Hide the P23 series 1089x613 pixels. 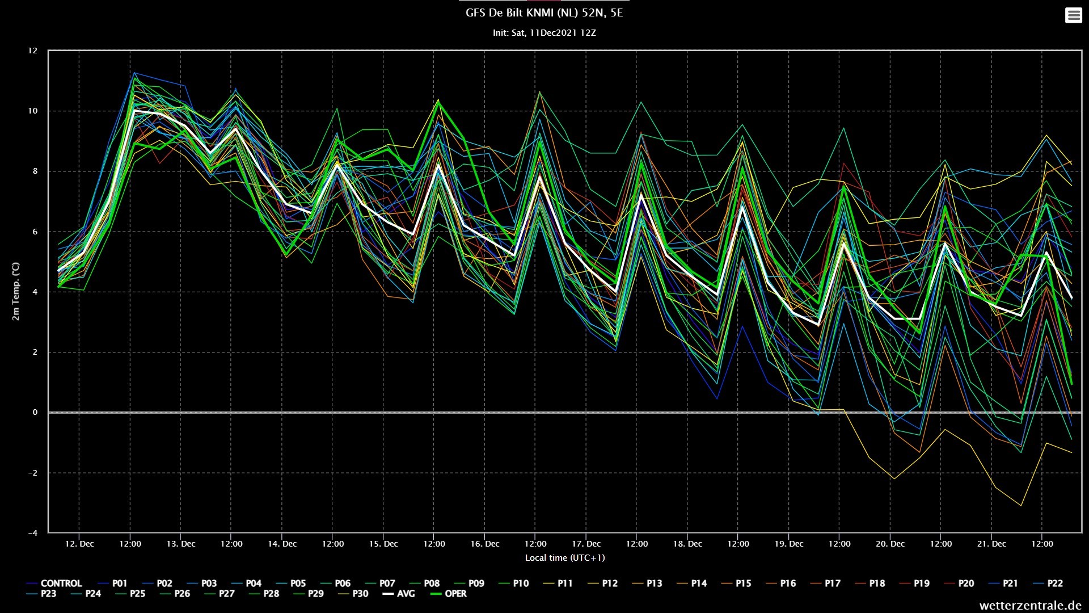click(x=41, y=594)
